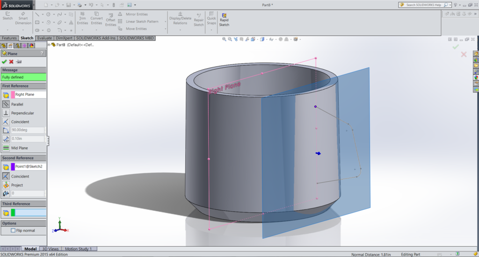Image resolution: width=479 pixels, height=257 pixels.
Task: Cancel with the red X in the viewport corner
Action: pos(464,54)
